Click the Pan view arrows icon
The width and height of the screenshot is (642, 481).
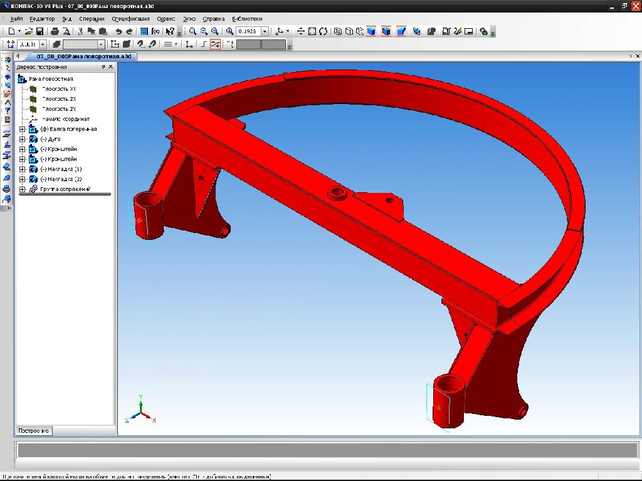click(x=300, y=31)
